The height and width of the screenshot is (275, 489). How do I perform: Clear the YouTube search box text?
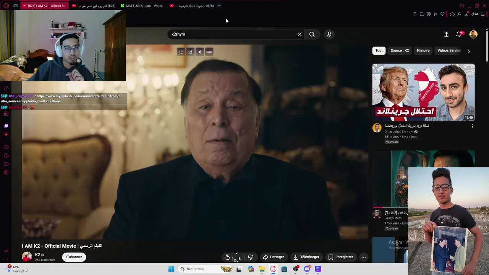click(300, 34)
